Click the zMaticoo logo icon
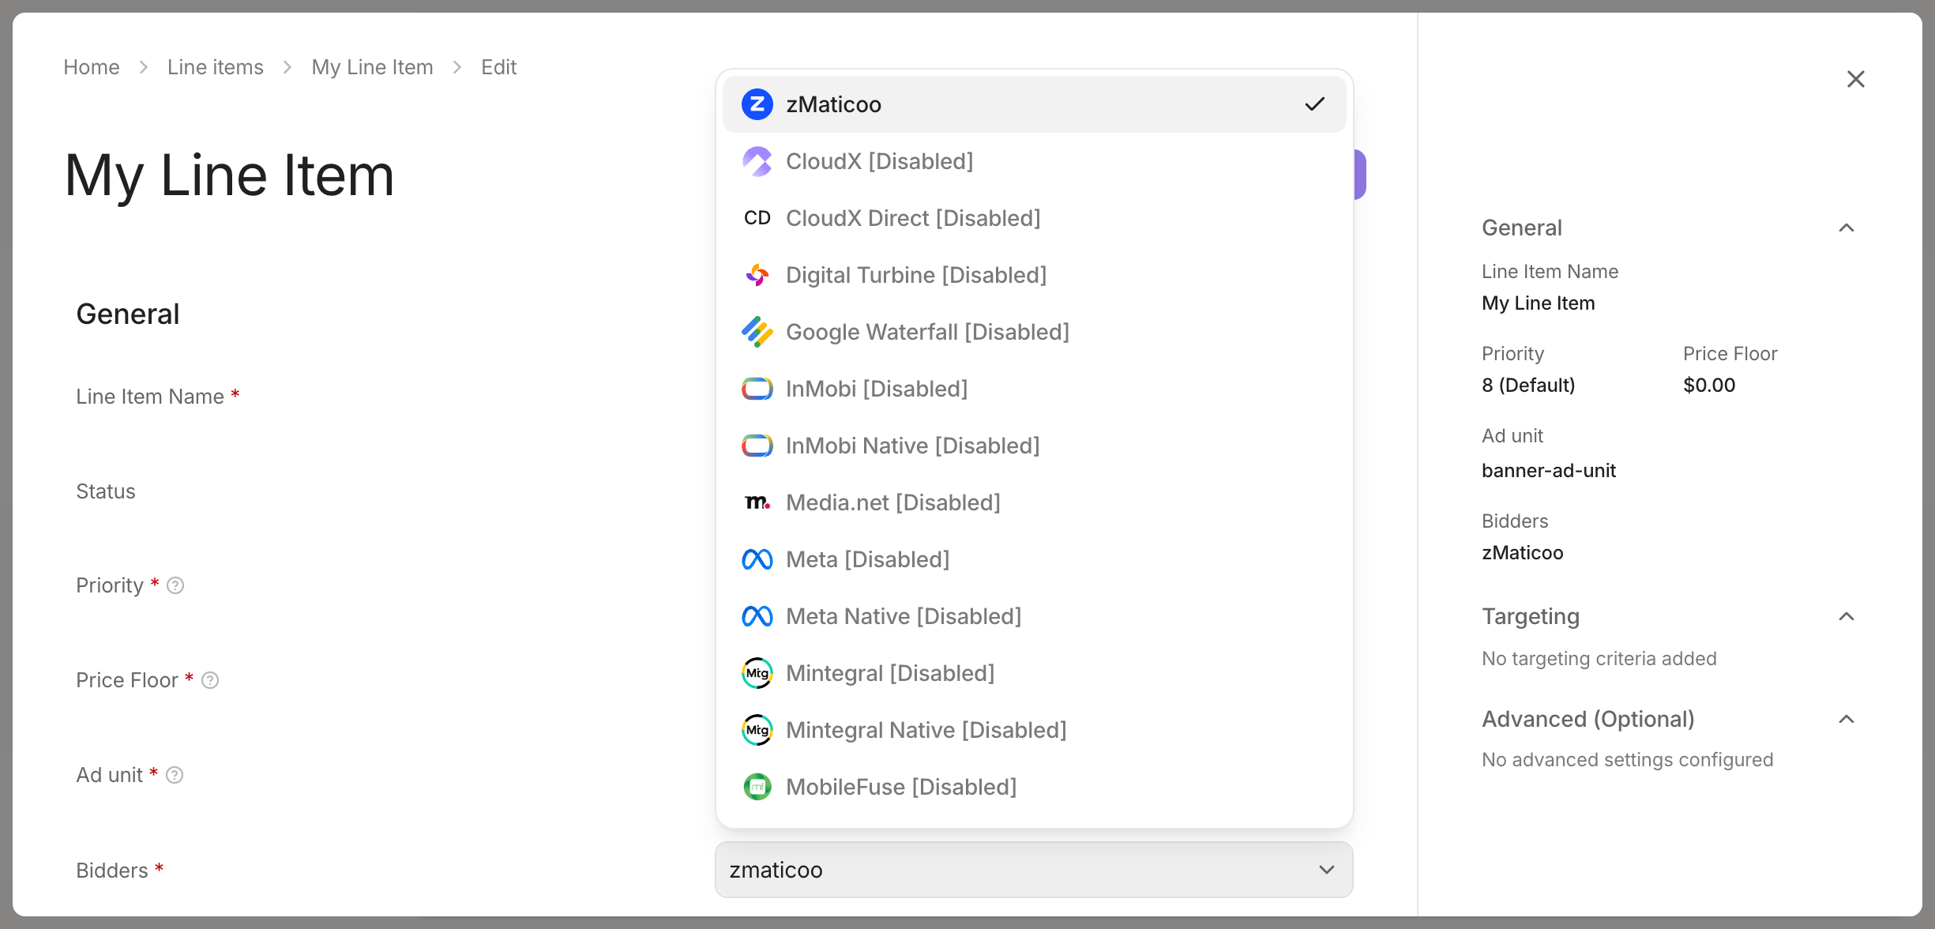 [757, 104]
